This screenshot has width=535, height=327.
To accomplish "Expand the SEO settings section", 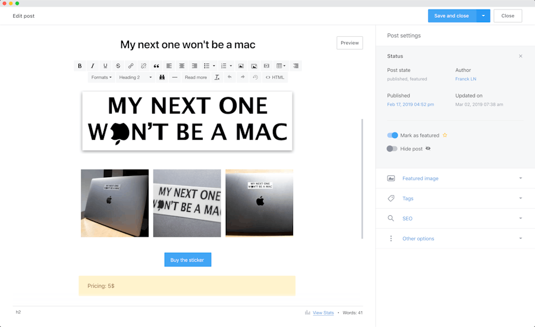I will point(455,218).
